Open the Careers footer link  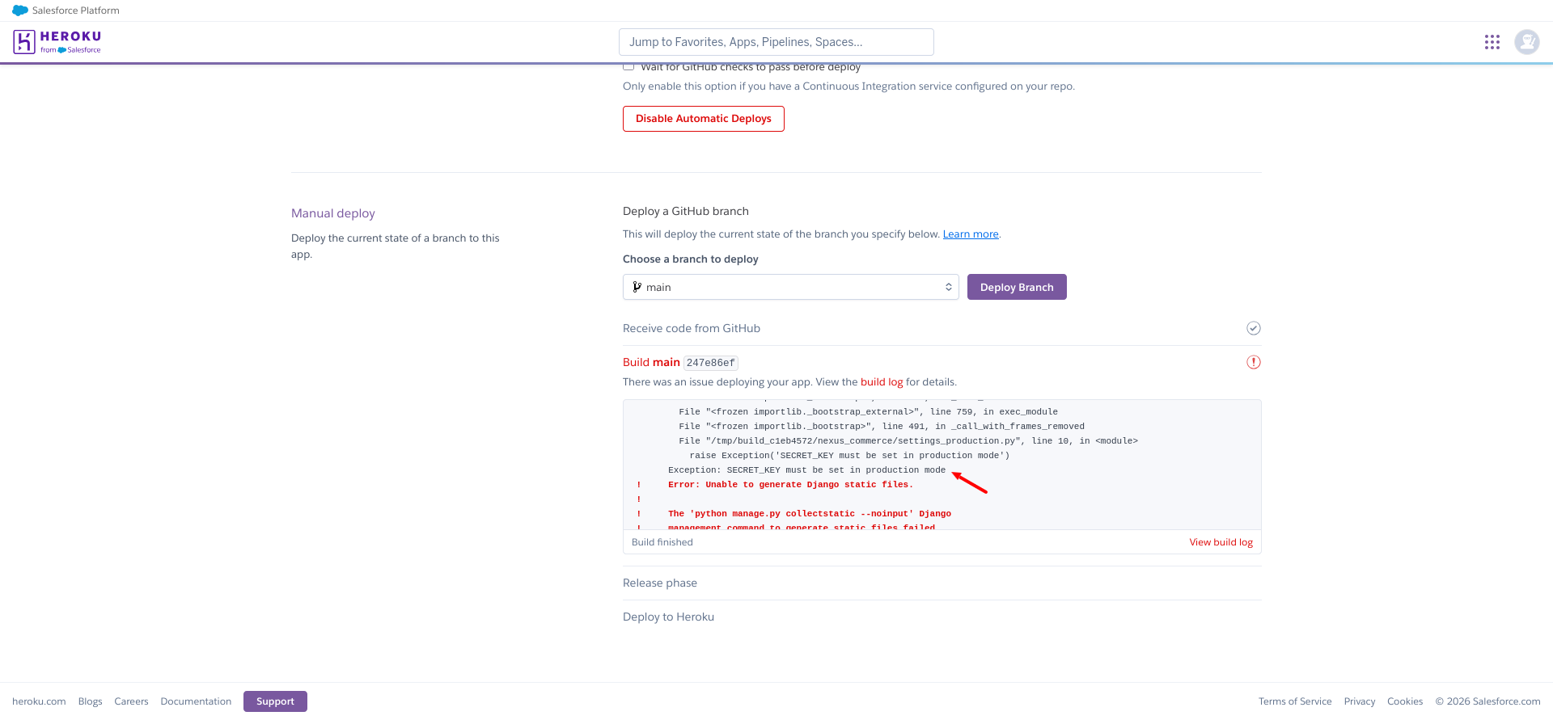(x=131, y=701)
